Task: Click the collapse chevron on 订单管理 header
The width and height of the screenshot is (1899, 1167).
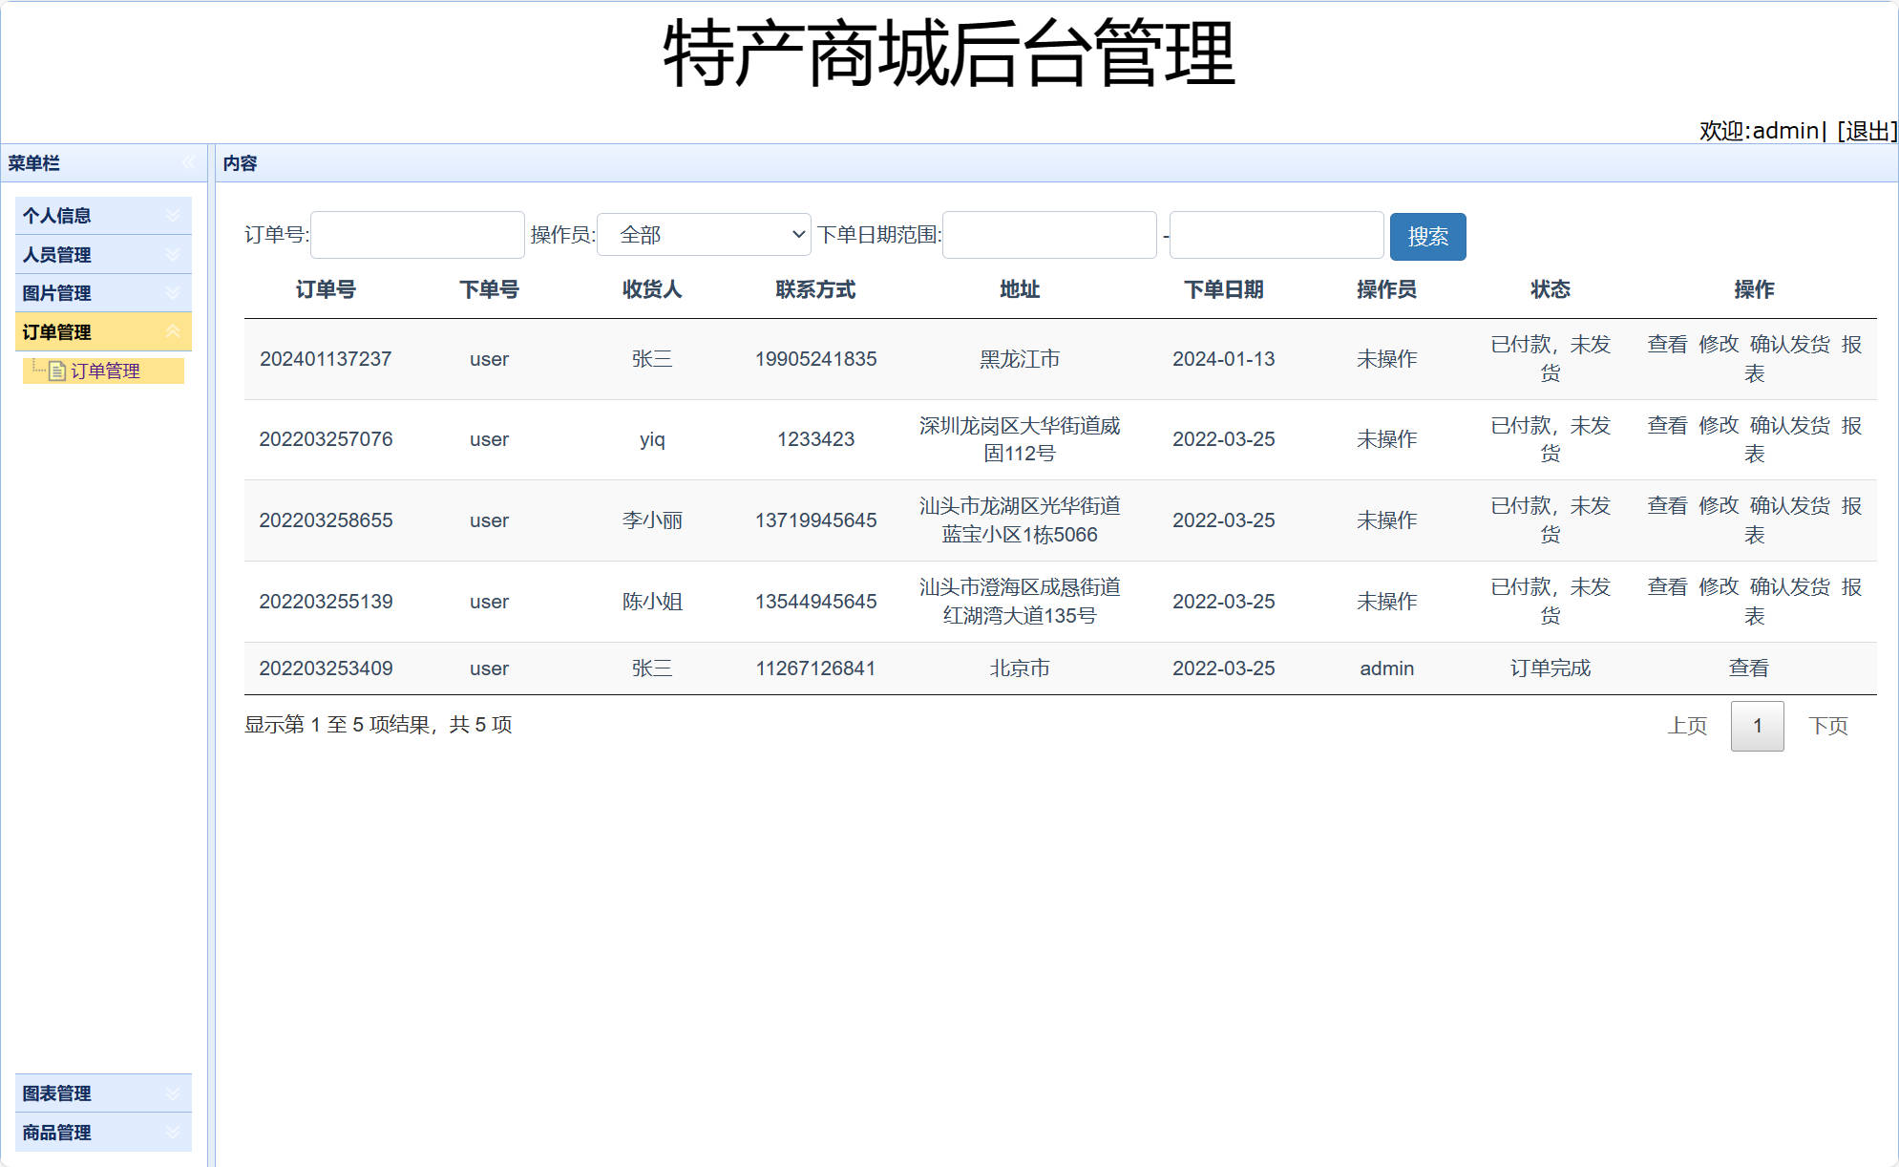Action: 173,331
